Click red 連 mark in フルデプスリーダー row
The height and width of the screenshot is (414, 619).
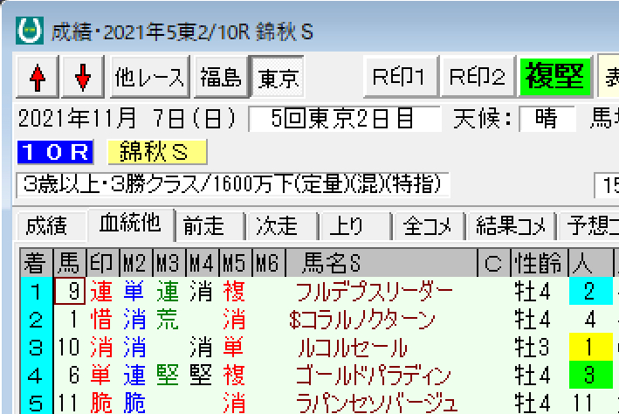[101, 292]
